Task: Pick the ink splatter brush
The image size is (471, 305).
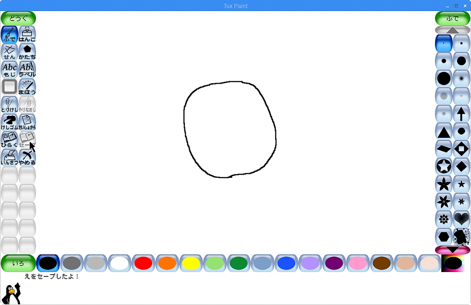Action: click(x=461, y=237)
